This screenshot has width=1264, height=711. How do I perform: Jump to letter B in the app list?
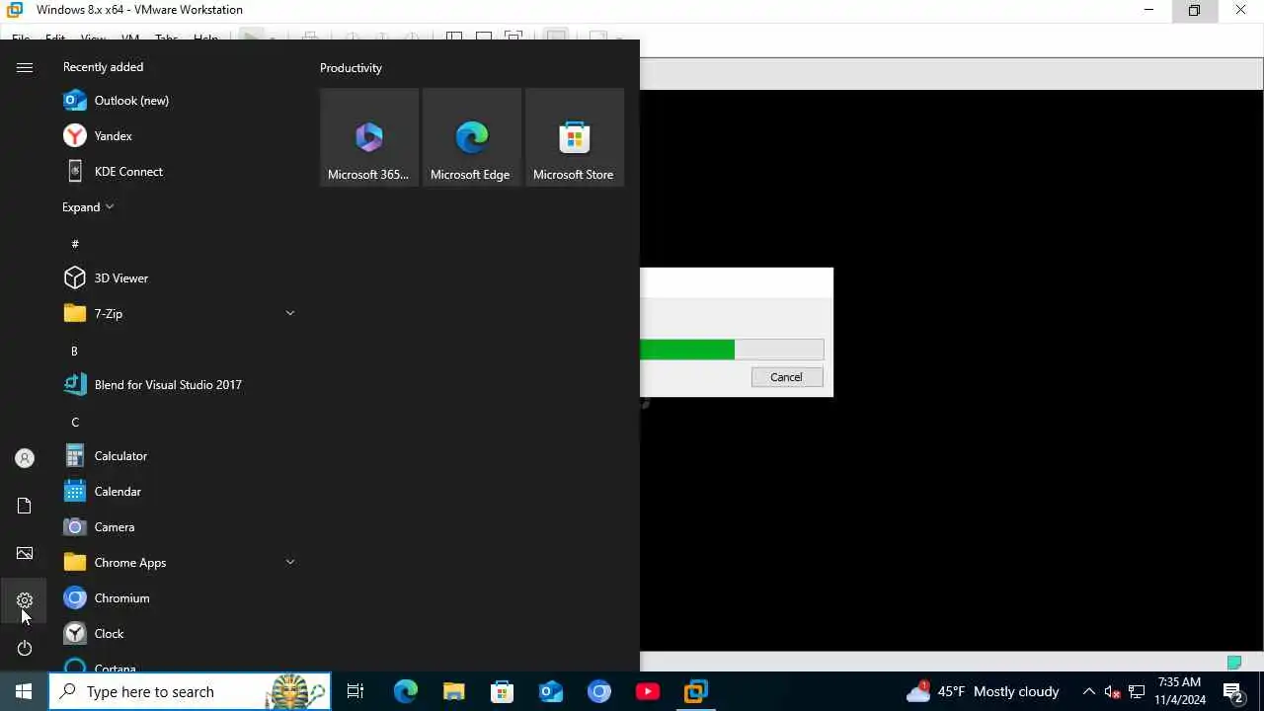click(x=74, y=351)
